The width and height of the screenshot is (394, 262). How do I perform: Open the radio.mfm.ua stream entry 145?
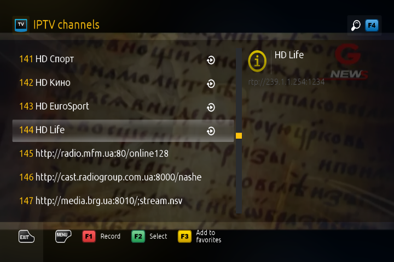coord(123,153)
